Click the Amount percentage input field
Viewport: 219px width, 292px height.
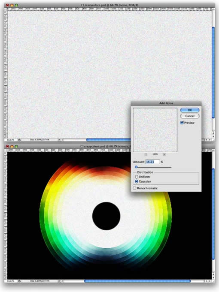pos(152,162)
